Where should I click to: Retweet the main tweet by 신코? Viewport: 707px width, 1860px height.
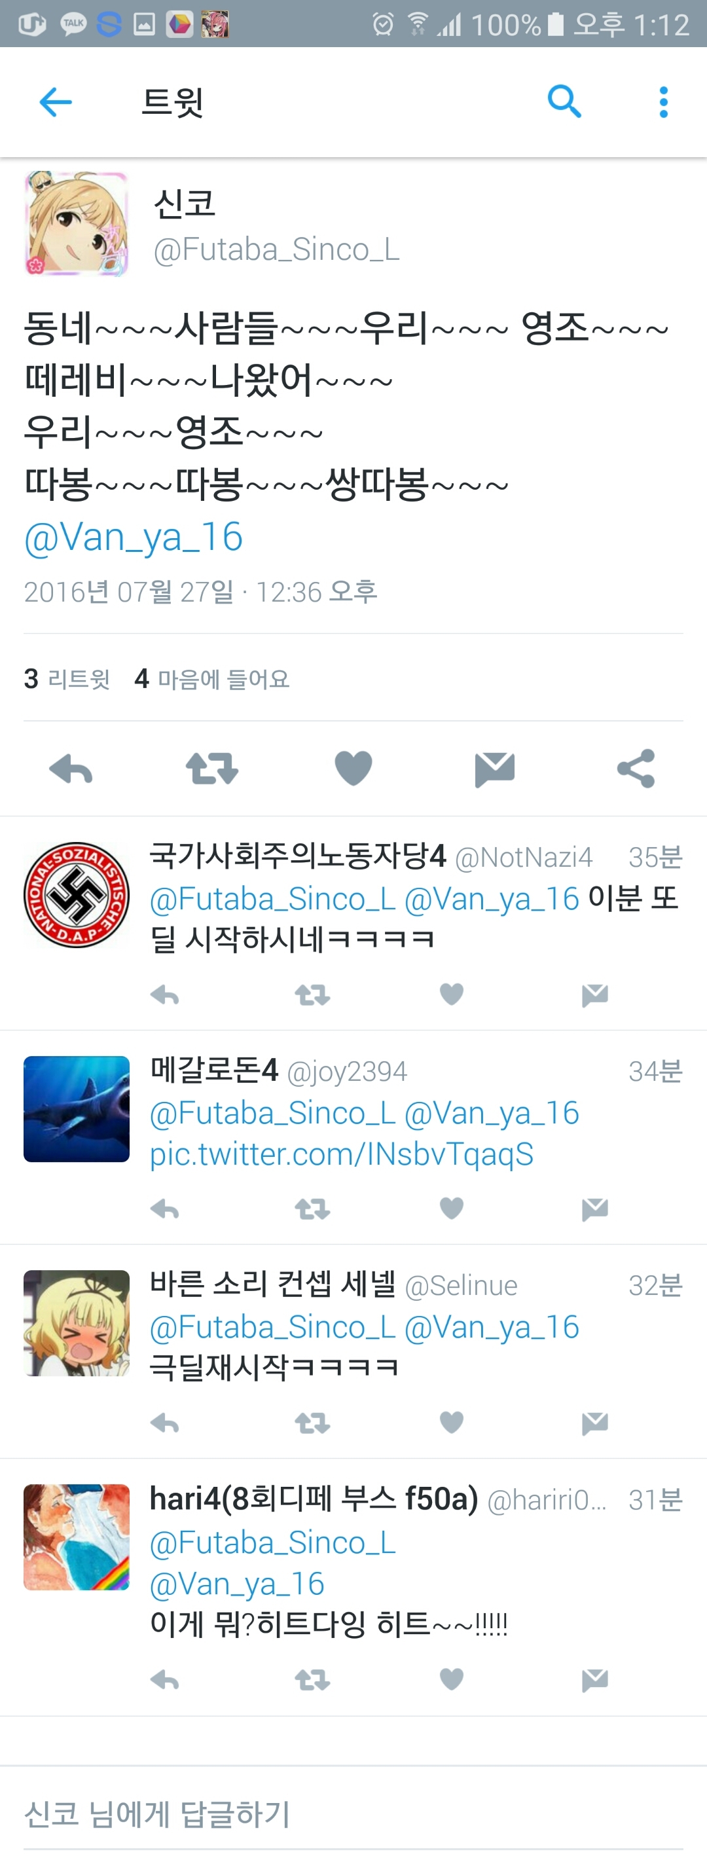click(x=211, y=768)
